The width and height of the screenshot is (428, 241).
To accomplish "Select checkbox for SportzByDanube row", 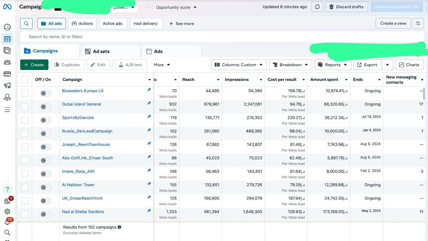I will pyautogui.click(x=25, y=120).
